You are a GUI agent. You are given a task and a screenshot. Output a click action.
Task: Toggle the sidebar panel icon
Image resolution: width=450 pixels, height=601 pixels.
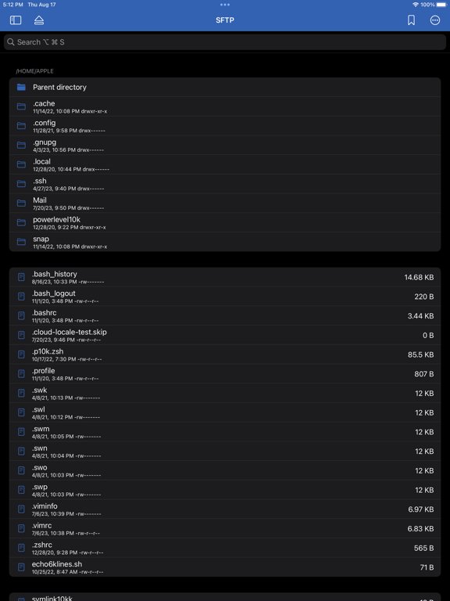coord(16,20)
